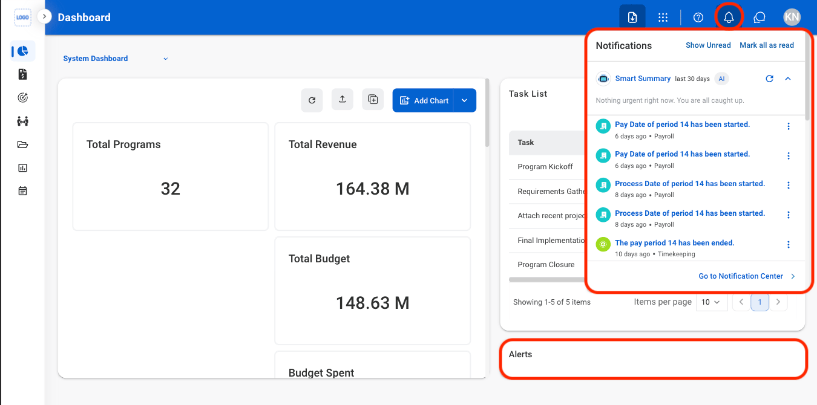Open the chat messages icon
Viewport: 817px width, 405px height.
pos(760,18)
